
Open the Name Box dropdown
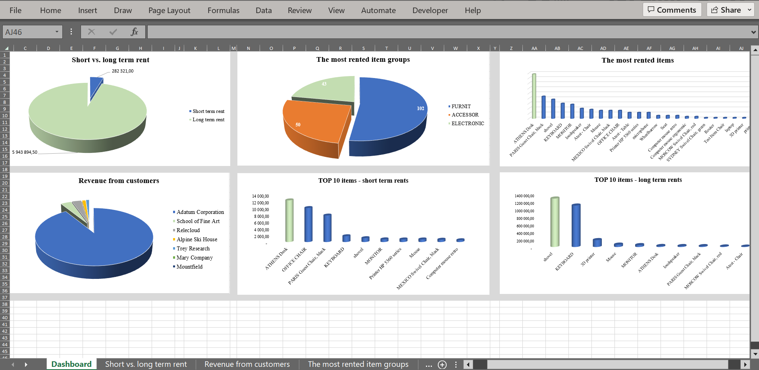tap(57, 32)
